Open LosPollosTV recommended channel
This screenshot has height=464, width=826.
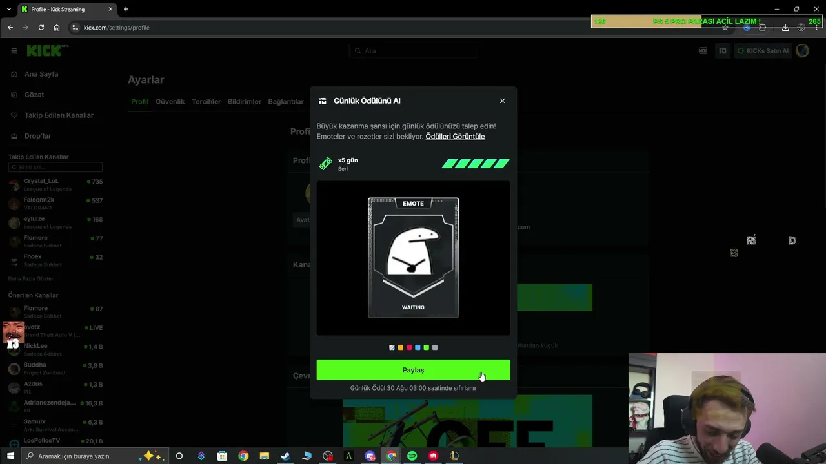pyautogui.click(x=55, y=443)
